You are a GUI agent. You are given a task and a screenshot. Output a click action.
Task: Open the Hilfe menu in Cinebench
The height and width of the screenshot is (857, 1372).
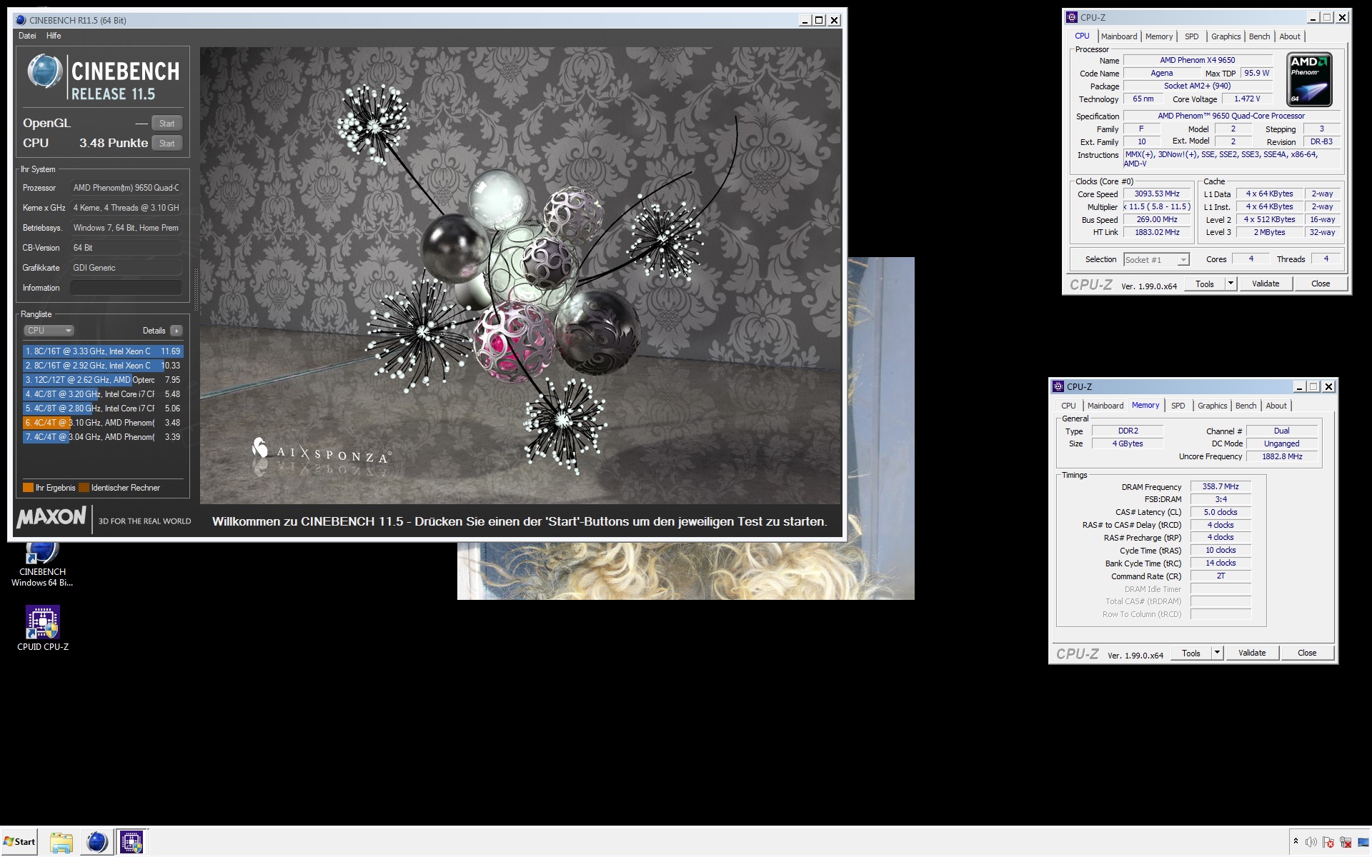[54, 36]
